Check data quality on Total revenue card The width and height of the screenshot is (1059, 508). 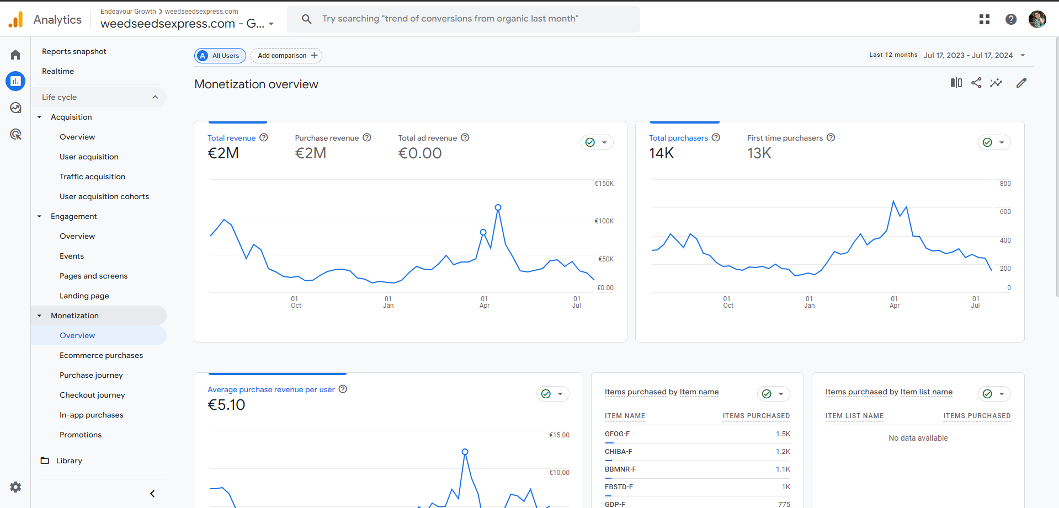[x=590, y=142]
